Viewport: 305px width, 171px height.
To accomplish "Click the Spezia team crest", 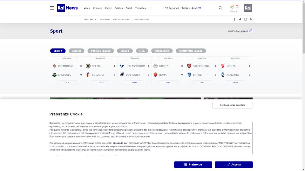I will tap(88, 66).
